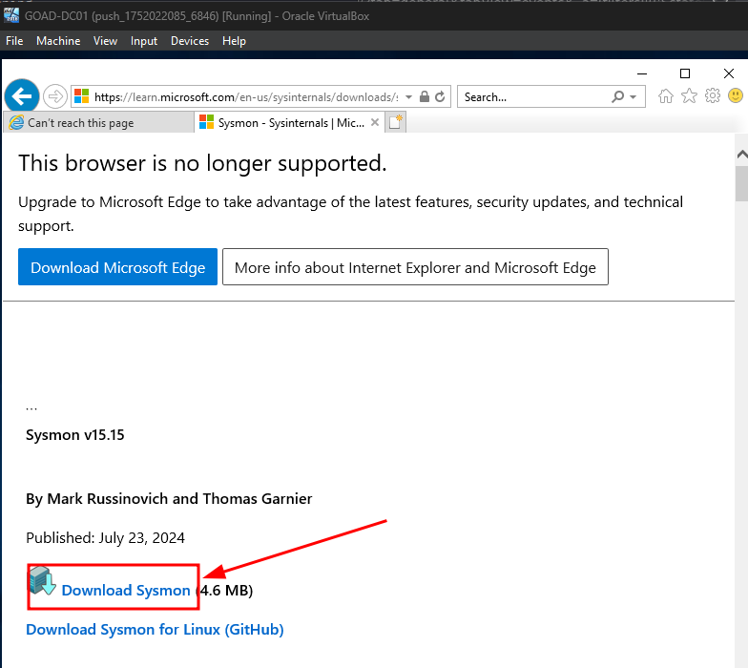Close the Internet Explorer window

coord(729,73)
